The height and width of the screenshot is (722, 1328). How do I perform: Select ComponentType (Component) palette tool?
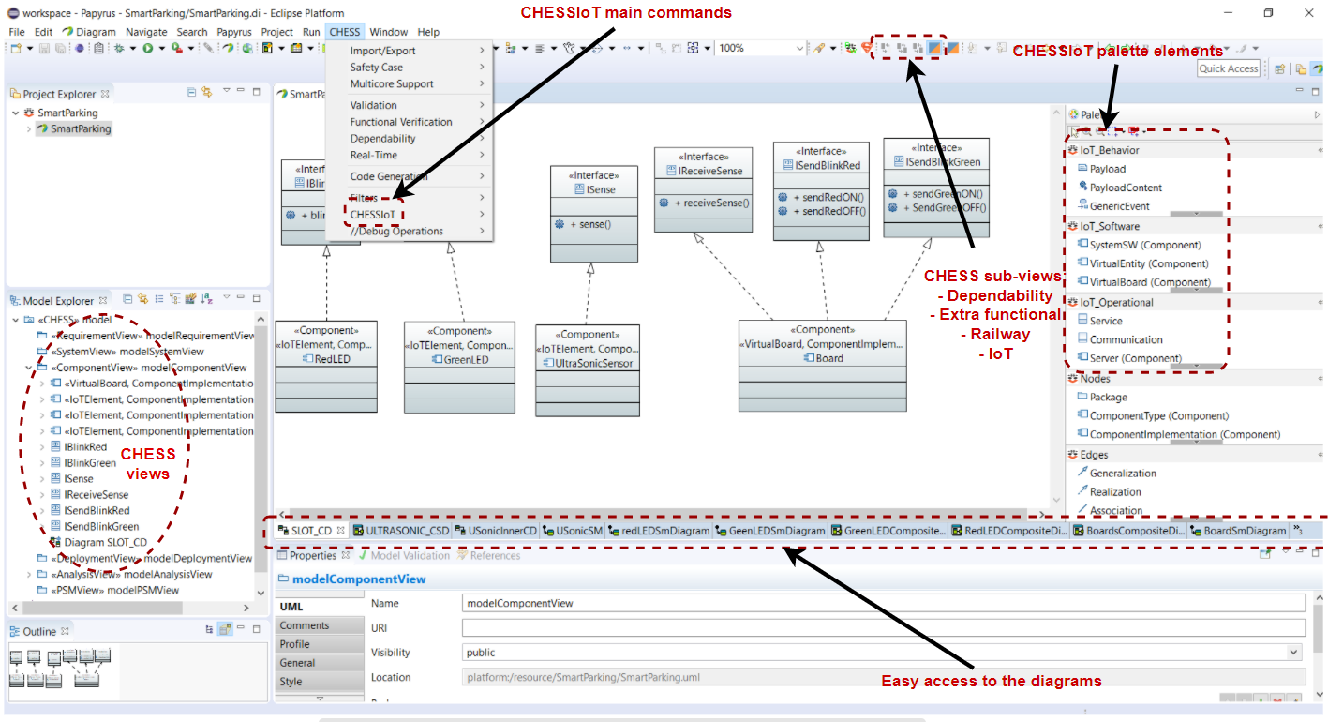1152,415
